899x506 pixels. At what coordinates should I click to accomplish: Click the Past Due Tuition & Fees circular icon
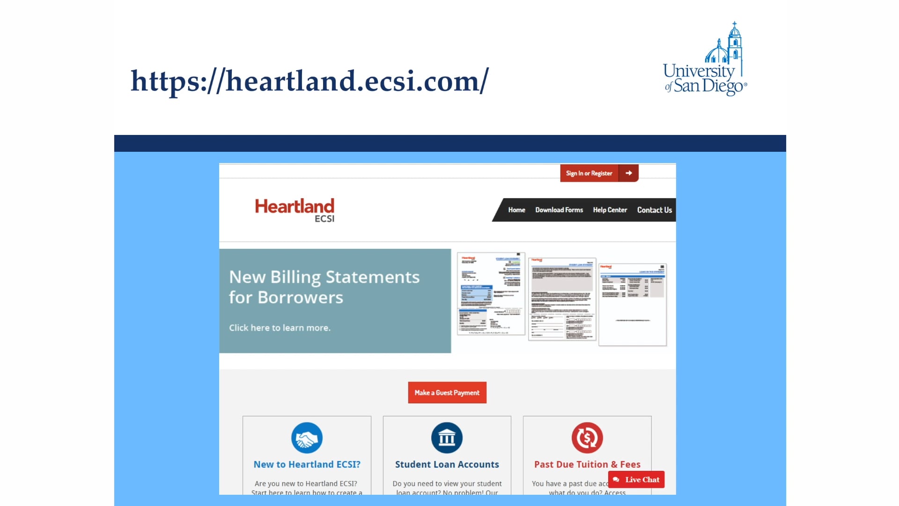(587, 438)
